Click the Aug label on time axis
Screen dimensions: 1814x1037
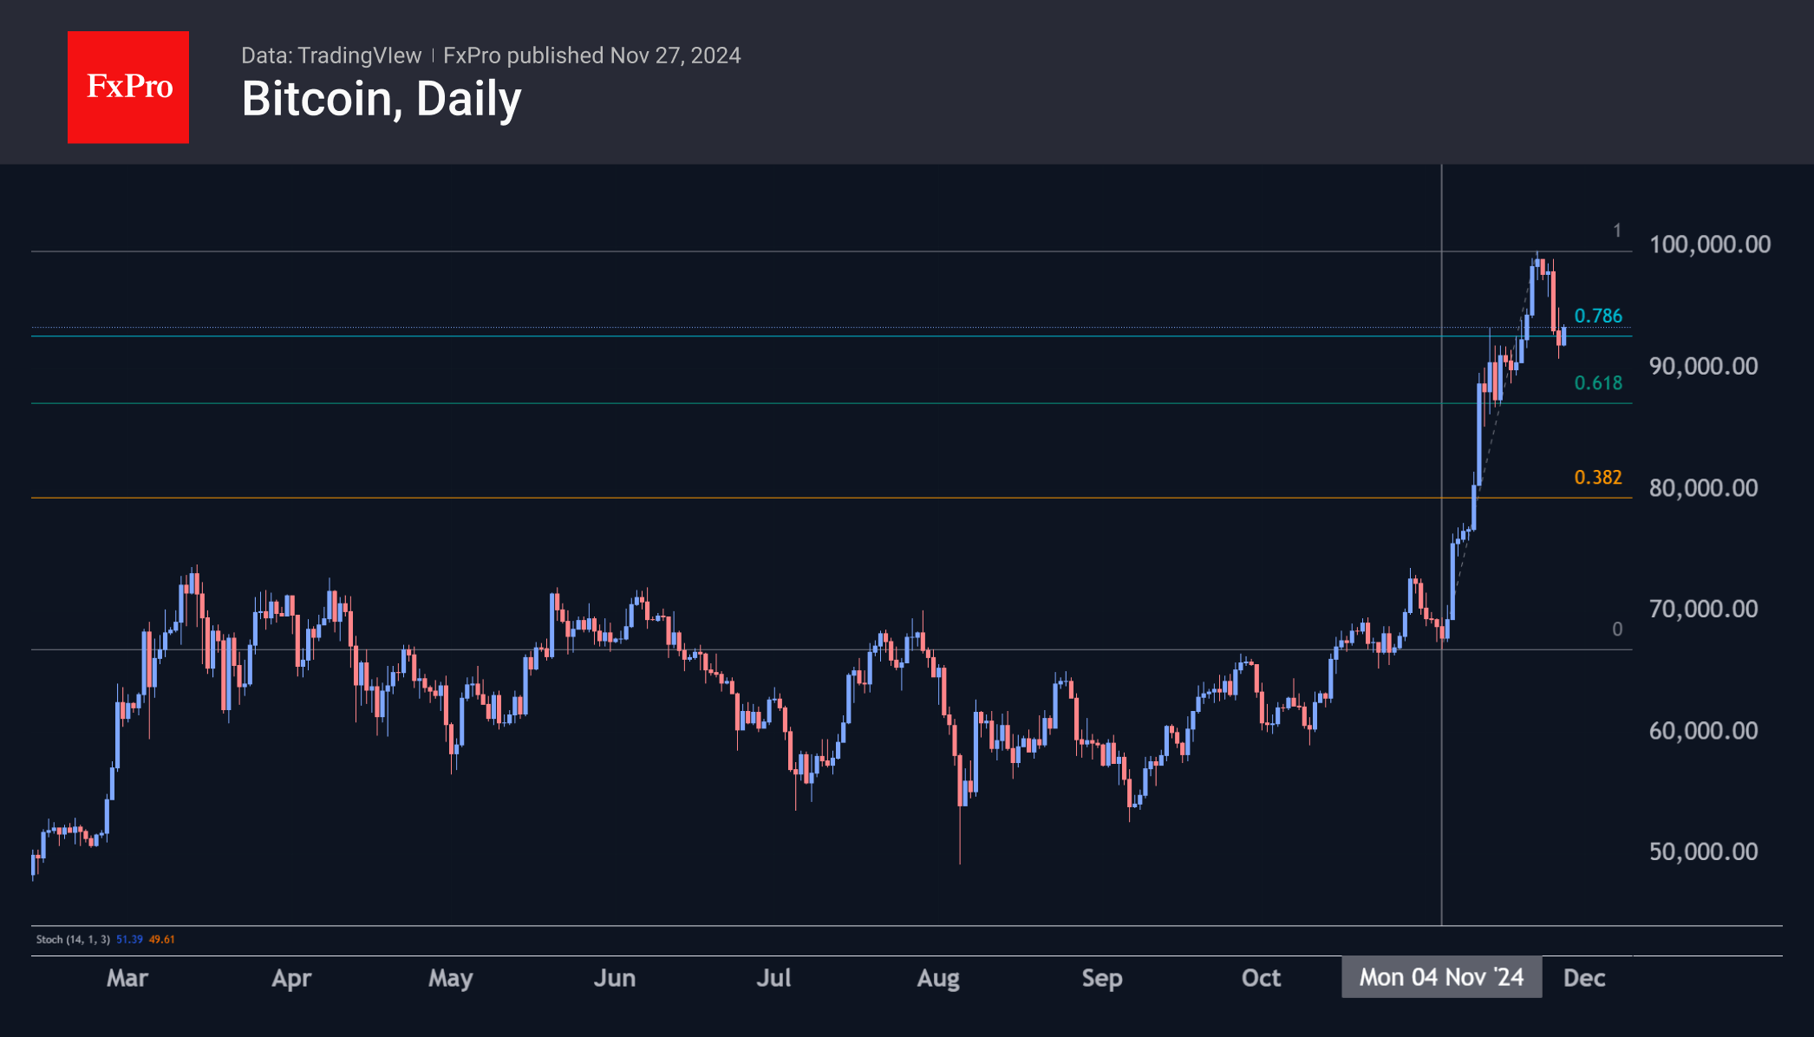937,978
